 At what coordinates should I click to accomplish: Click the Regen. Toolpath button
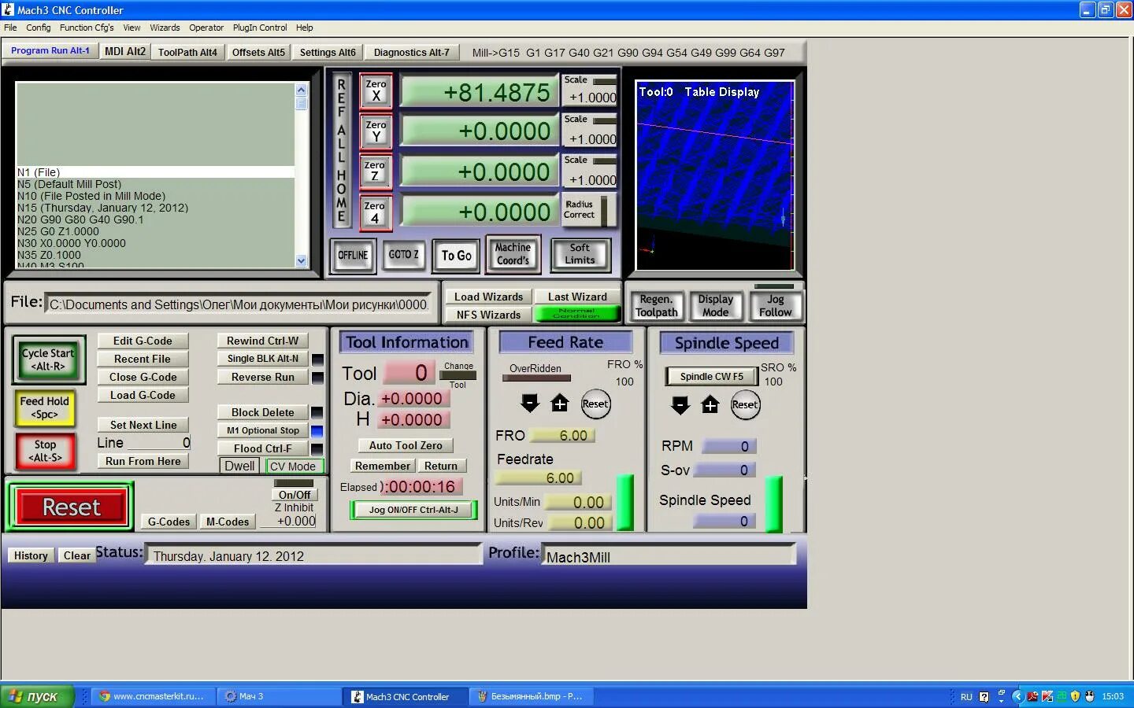pyautogui.click(x=657, y=306)
